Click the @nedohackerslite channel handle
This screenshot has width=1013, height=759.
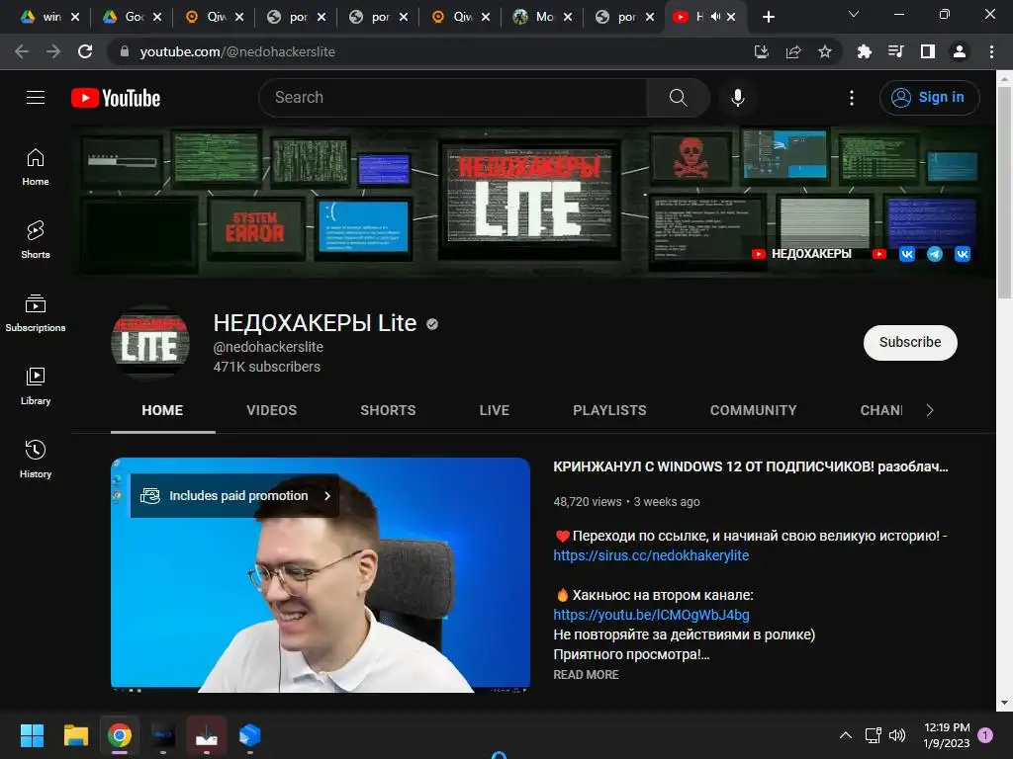(x=268, y=347)
